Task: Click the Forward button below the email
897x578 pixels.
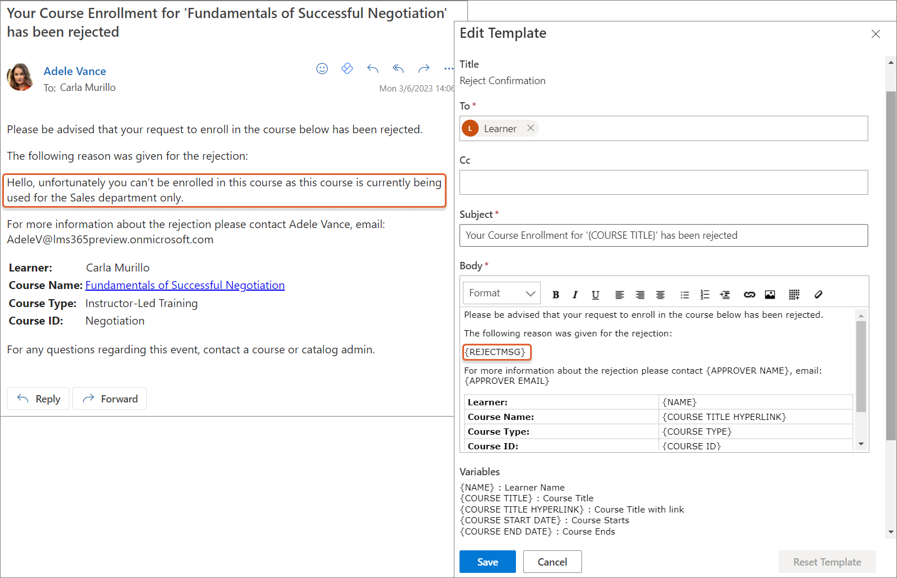Action: (x=110, y=399)
